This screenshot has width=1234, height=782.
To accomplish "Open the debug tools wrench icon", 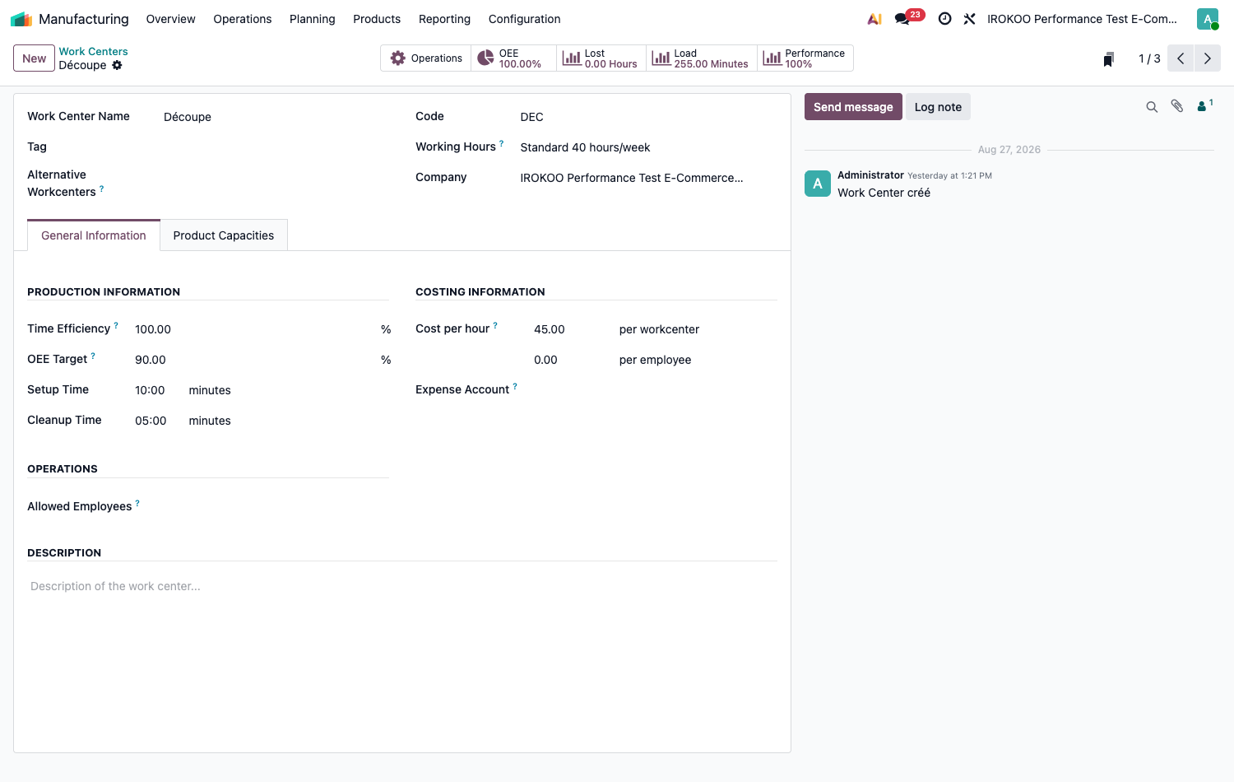I will (x=969, y=19).
